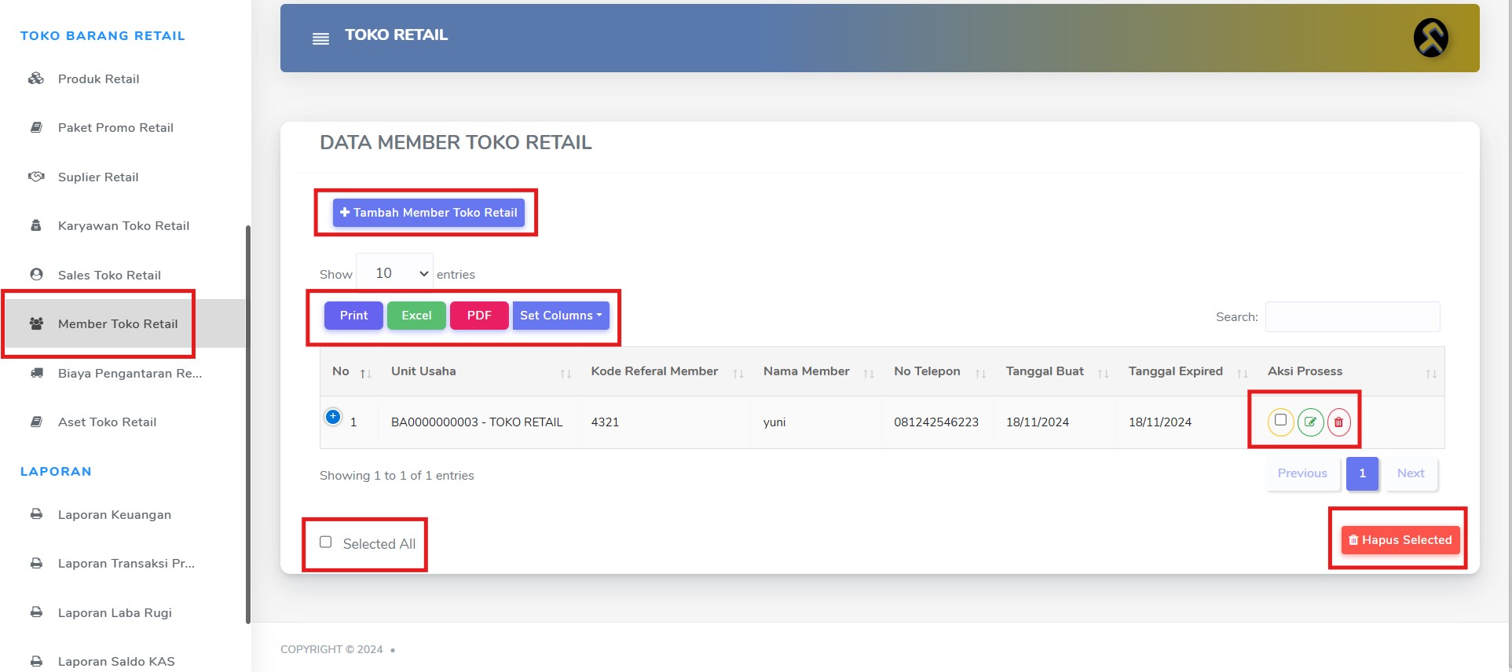
Task: Export table with Excel button
Action: point(416,316)
